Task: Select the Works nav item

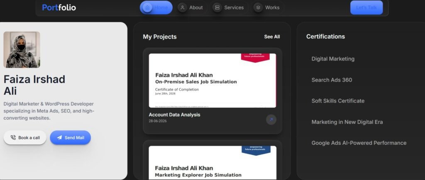Action: pyautogui.click(x=268, y=7)
